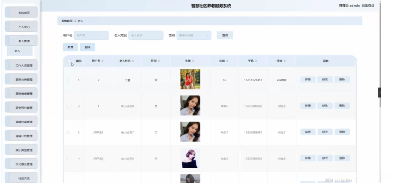Click the 删除 button below search fields
This screenshot has width=397, height=184.
(x=87, y=47)
